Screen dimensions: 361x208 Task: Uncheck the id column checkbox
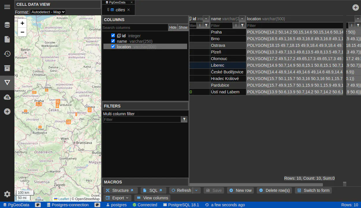[x=113, y=36]
